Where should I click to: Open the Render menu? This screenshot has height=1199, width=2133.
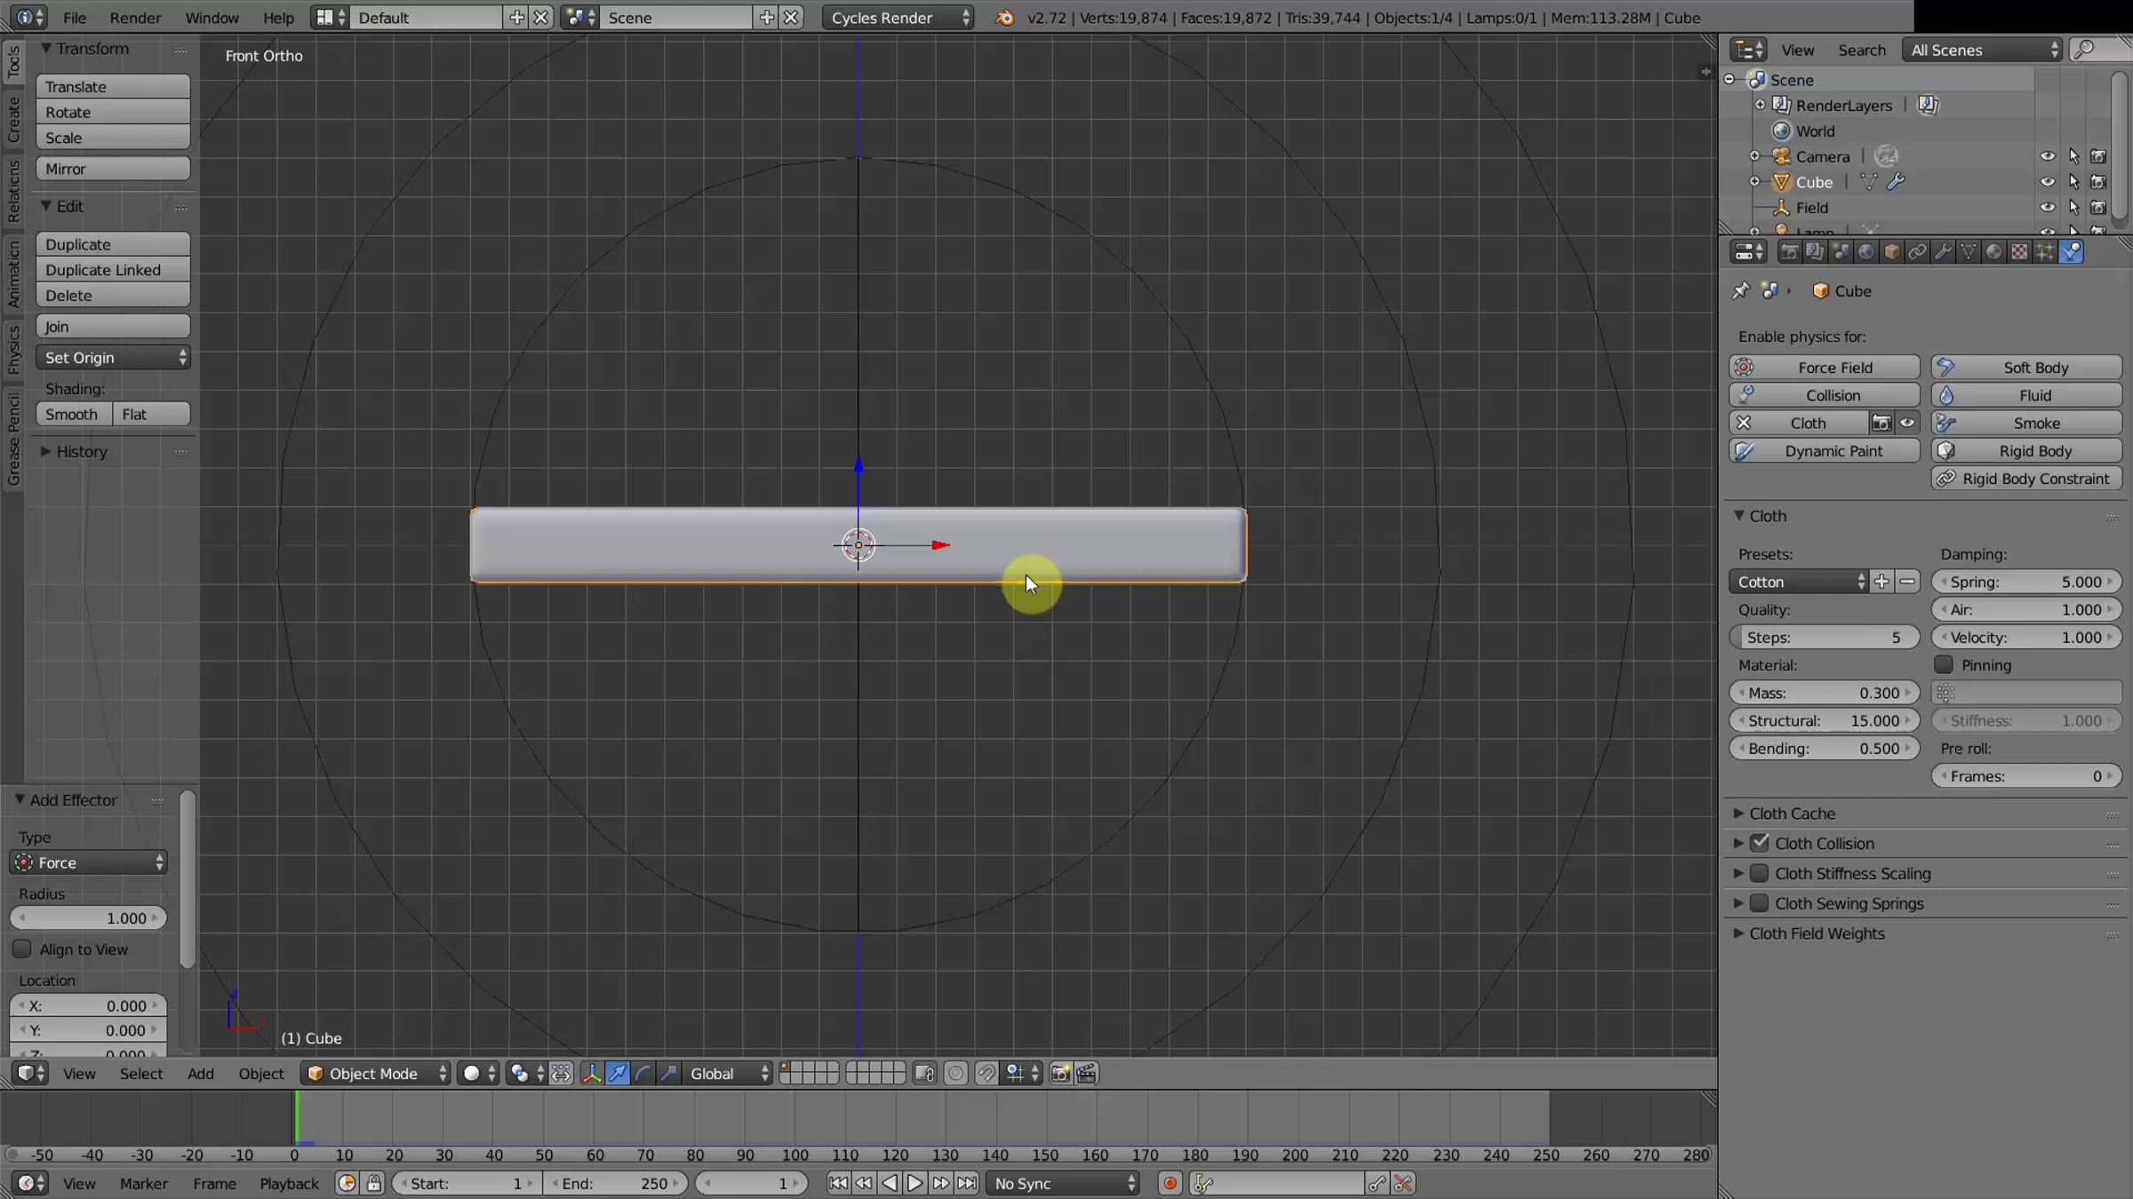click(x=135, y=18)
